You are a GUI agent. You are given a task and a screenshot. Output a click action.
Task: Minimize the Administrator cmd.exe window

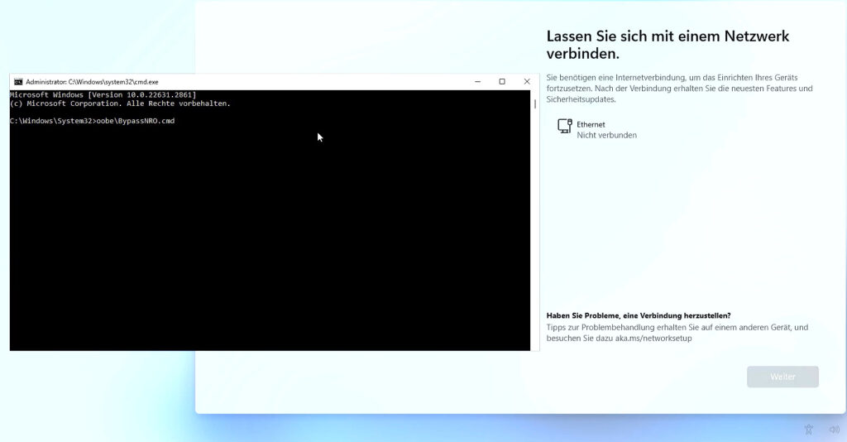point(477,82)
